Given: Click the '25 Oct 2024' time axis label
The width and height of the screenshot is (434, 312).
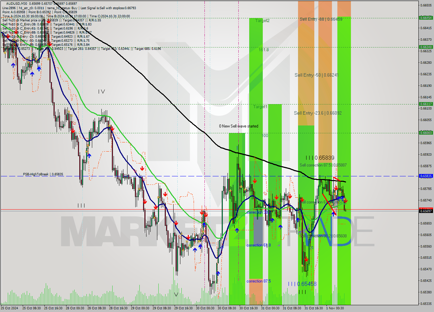Looking at the screenshot, I should [x=10, y=308].
